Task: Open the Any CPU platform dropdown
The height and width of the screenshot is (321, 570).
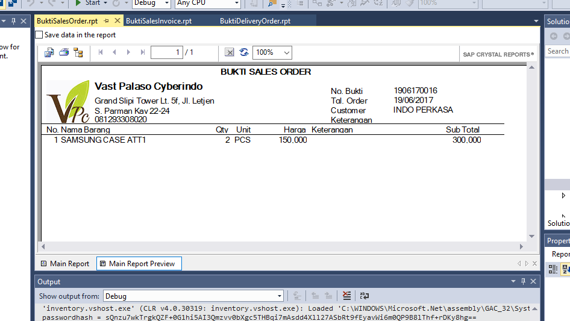Action: [x=237, y=3]
